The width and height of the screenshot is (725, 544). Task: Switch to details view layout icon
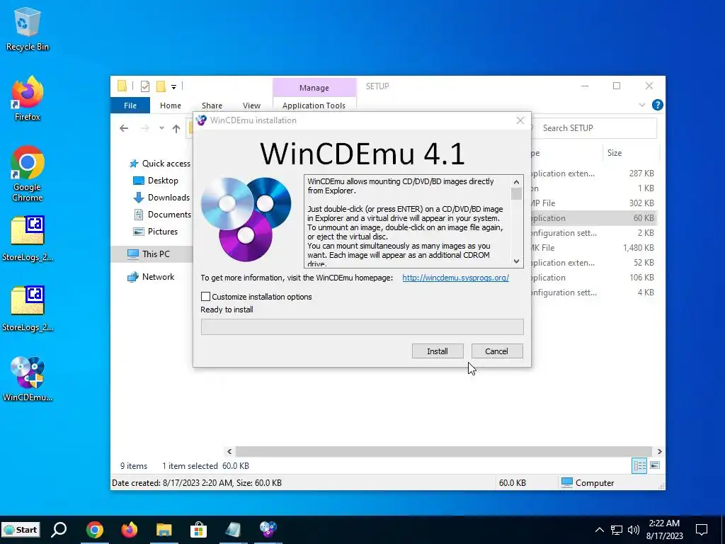point(639,465)
